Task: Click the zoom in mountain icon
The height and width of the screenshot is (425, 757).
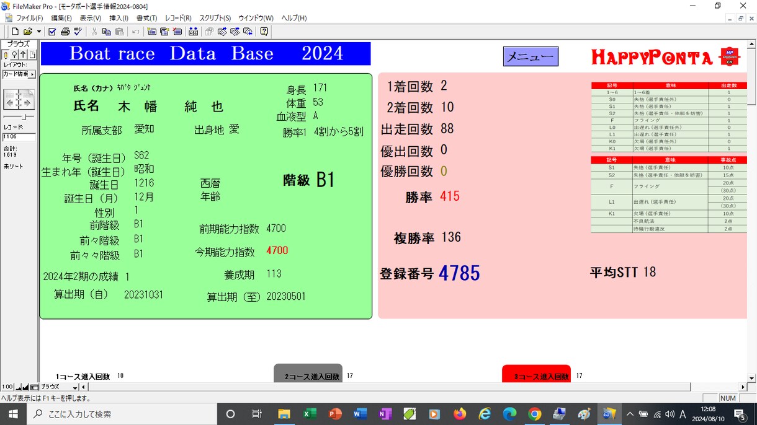Action: point(27,387)
